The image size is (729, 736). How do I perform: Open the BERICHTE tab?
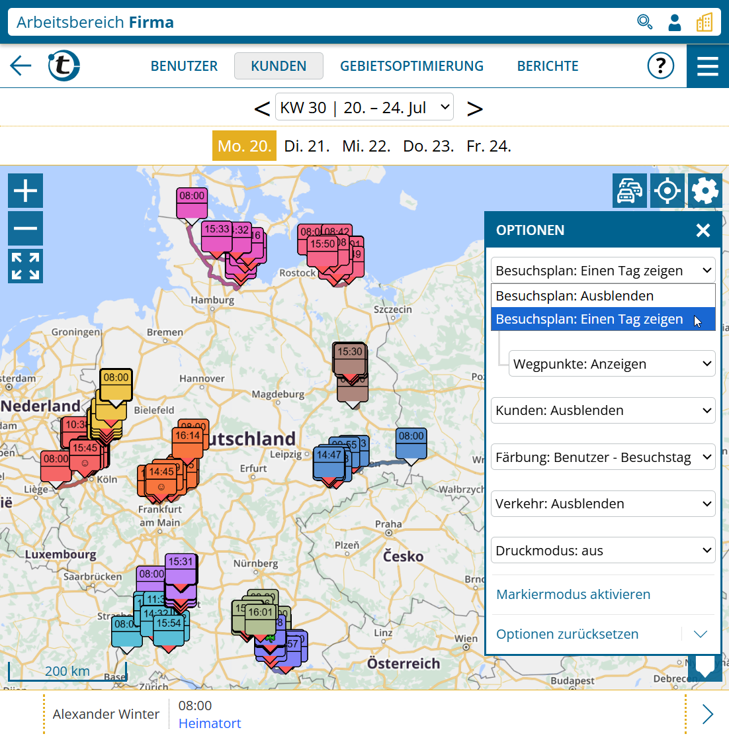[x=548, y=66]
